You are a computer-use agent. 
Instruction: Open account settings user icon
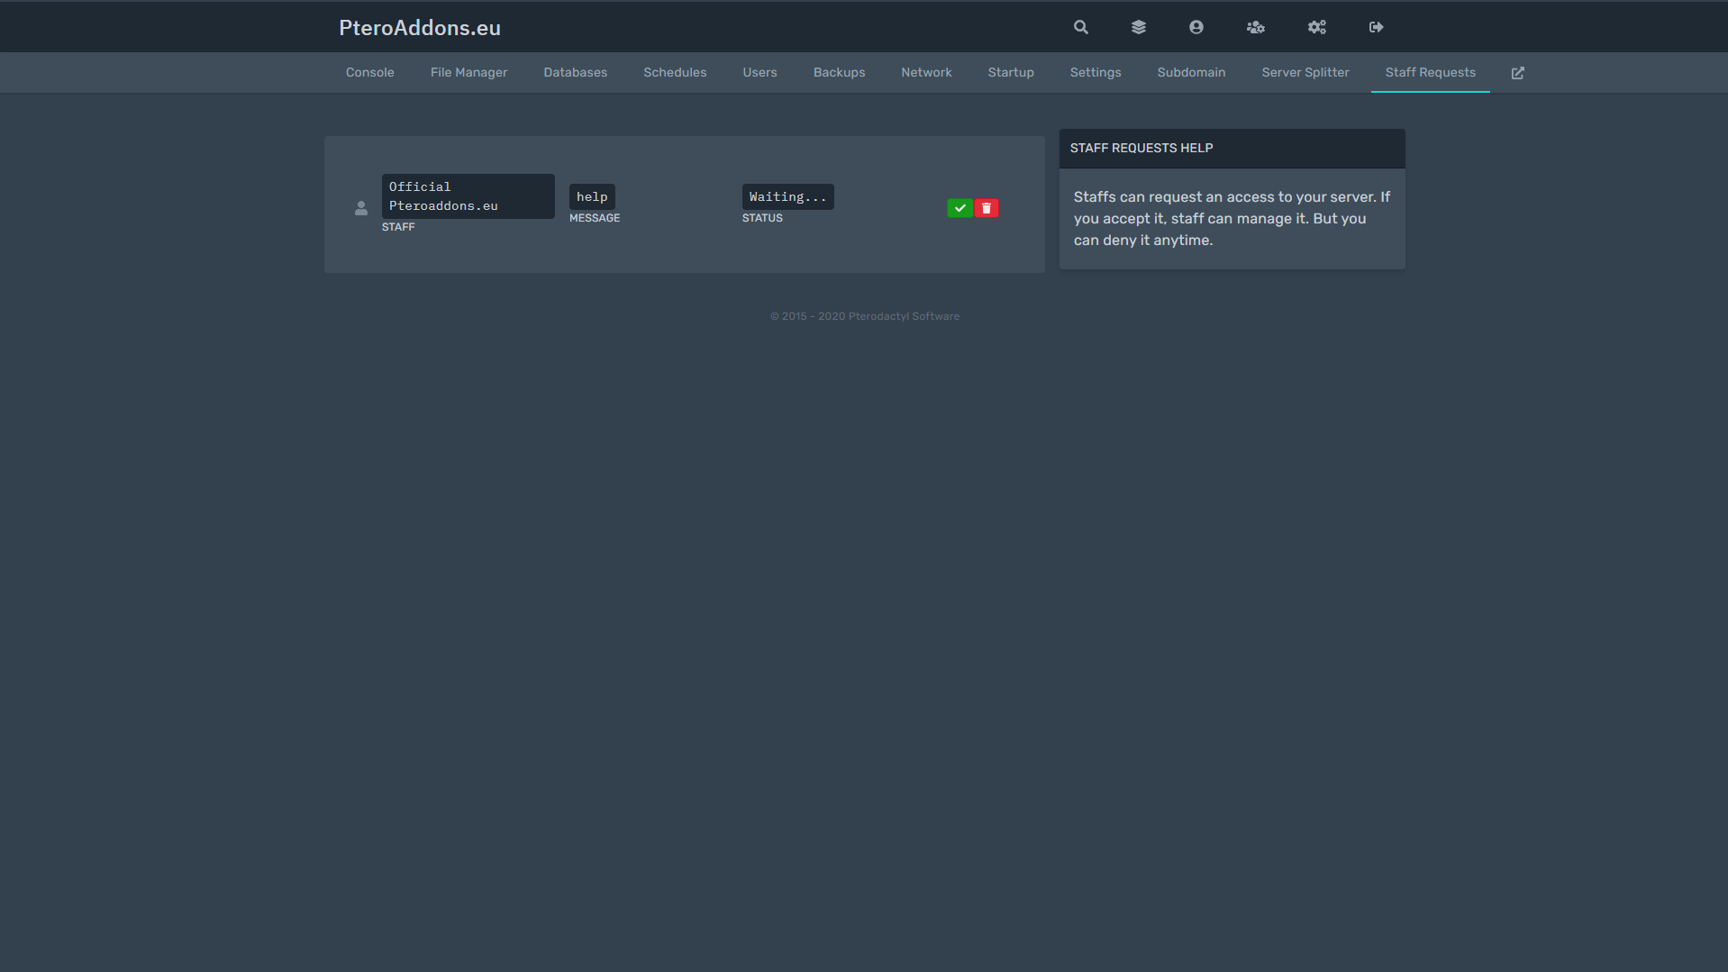[1196, 27]
